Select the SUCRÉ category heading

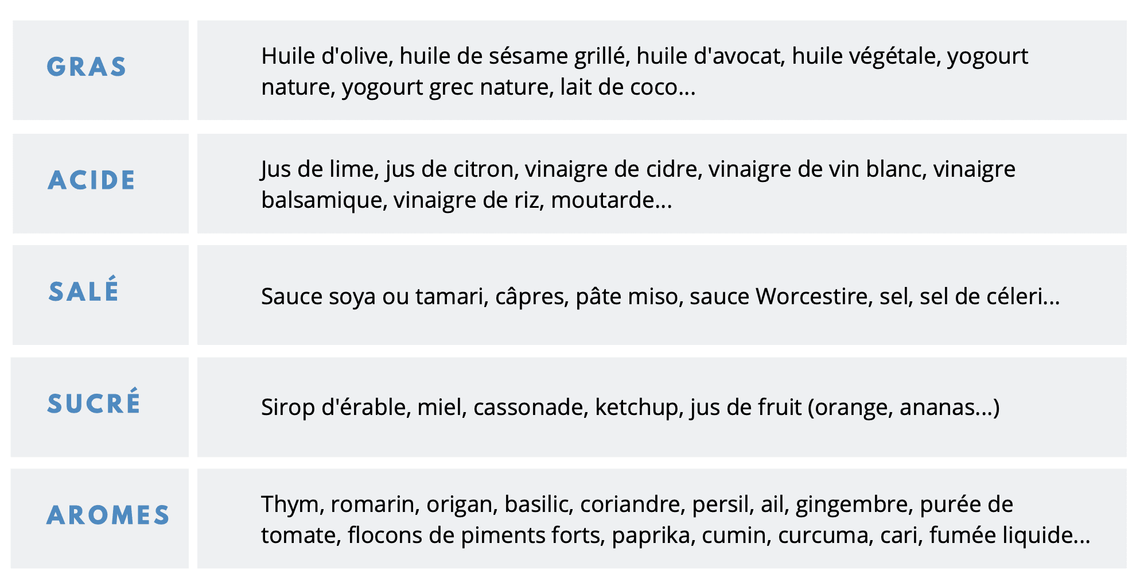point(94,403)
